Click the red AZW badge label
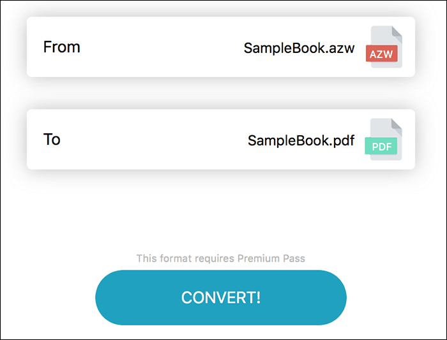Image resolution: width=447 pixels, height=340 pixels. tap(382, 54)
